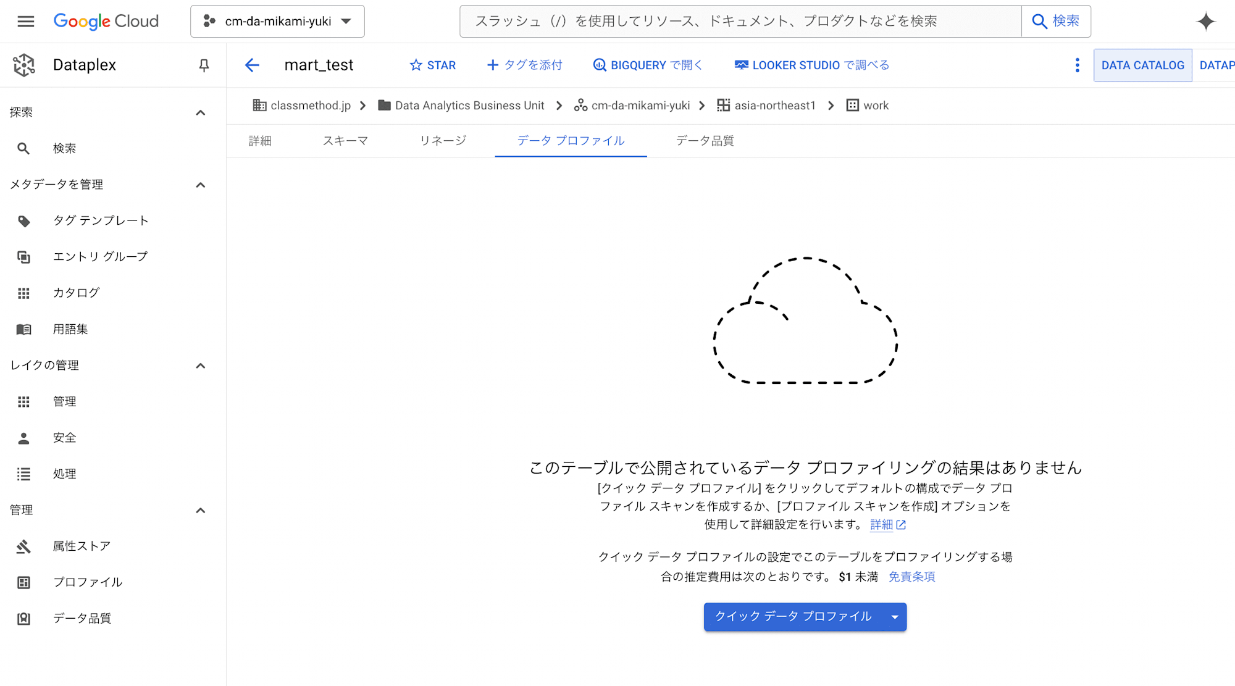Switch to the スキーマ tab

[344, 141]
